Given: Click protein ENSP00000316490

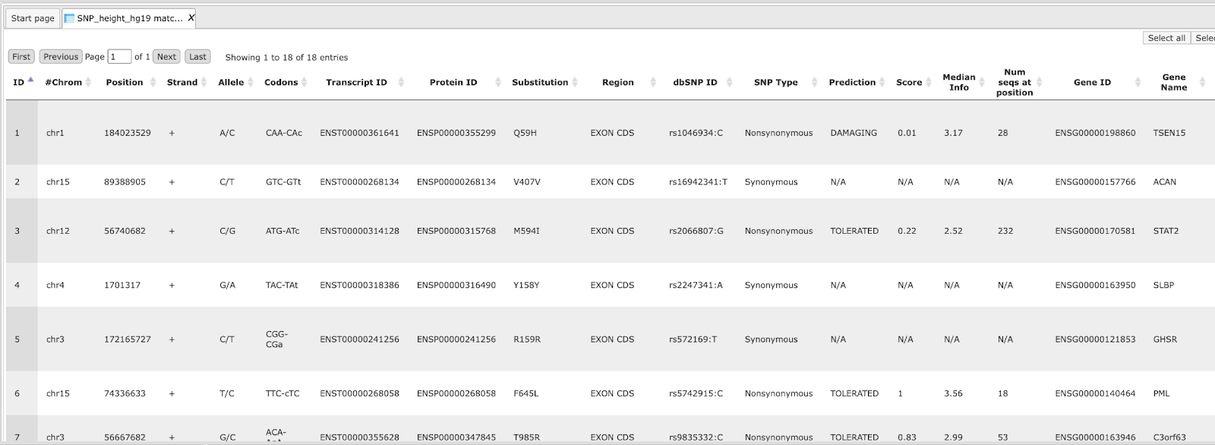Looking at the screenshot, I should point(456,286).
